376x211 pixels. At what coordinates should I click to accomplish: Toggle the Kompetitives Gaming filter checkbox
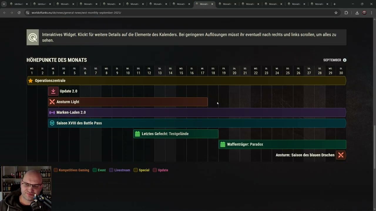pos(56,170)
